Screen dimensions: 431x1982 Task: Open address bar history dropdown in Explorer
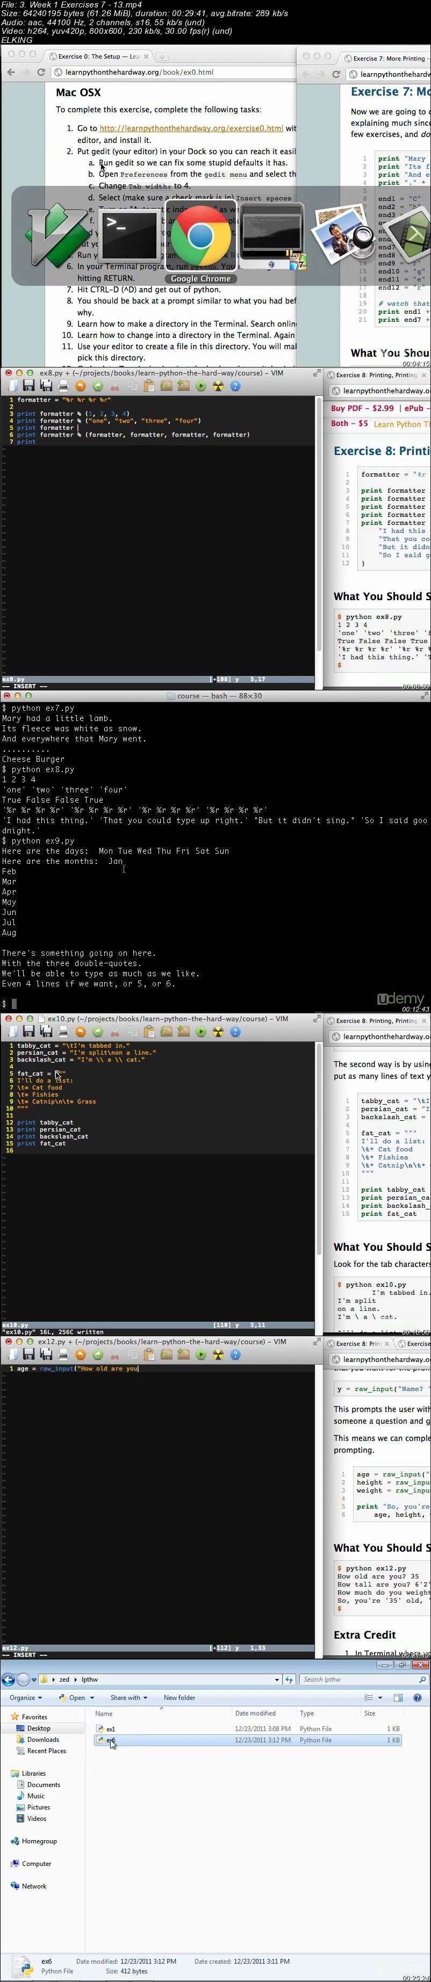click(x=277, y=1680)
